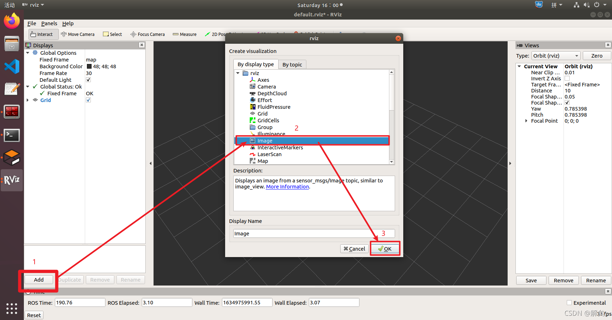The image size is (612, 320).
Task: Toggle the Grid display checkbox
Action: [88, 100]
